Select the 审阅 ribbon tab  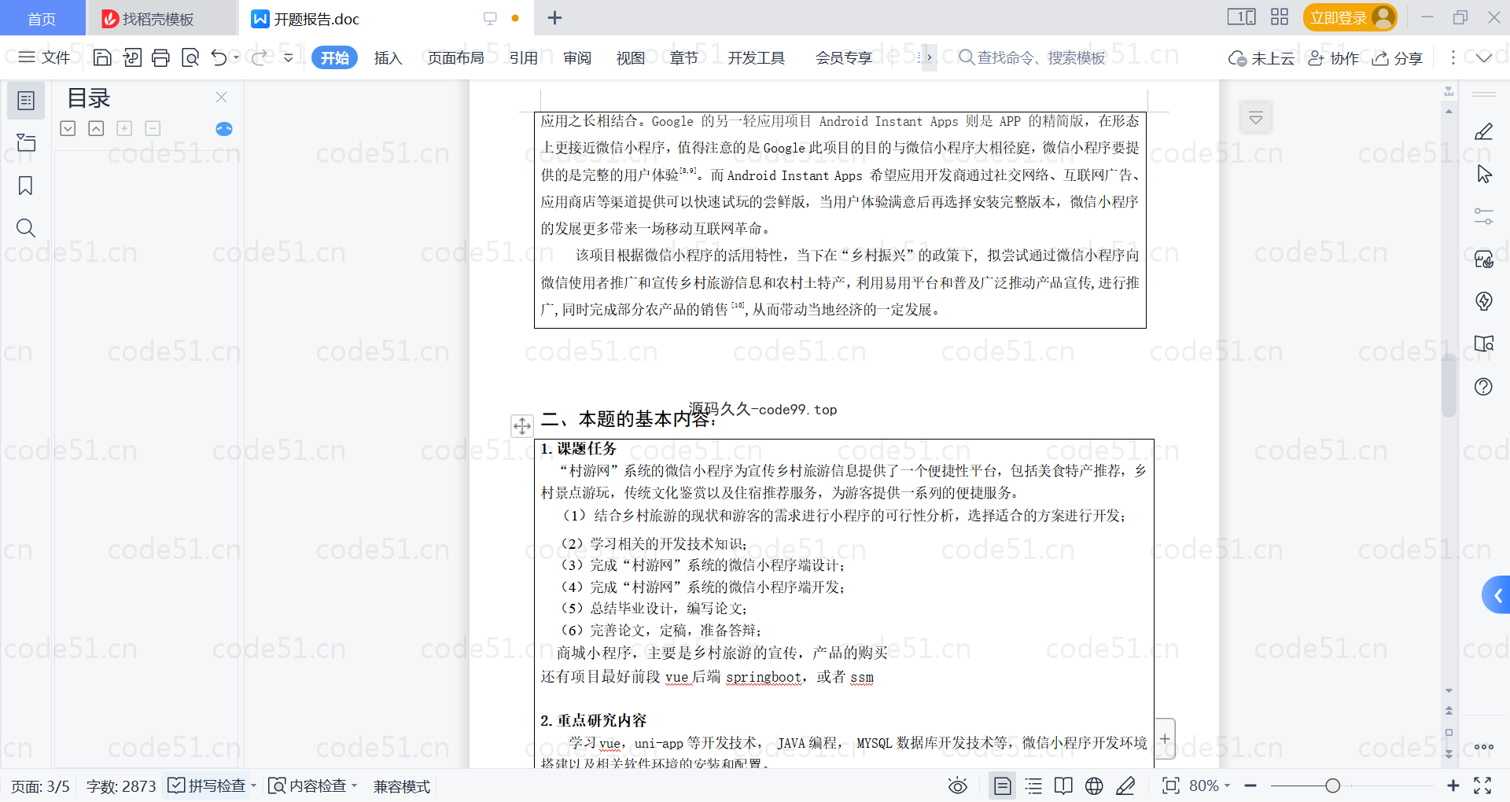pos(576,57)
